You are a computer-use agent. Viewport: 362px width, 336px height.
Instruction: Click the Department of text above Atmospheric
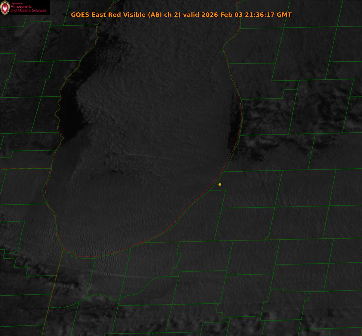tap(17, 4)
